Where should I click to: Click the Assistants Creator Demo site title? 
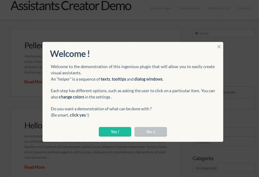click(x=71, y=6)
